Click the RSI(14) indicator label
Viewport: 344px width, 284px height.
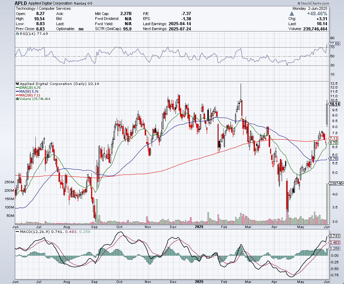[x=32, y=34]
